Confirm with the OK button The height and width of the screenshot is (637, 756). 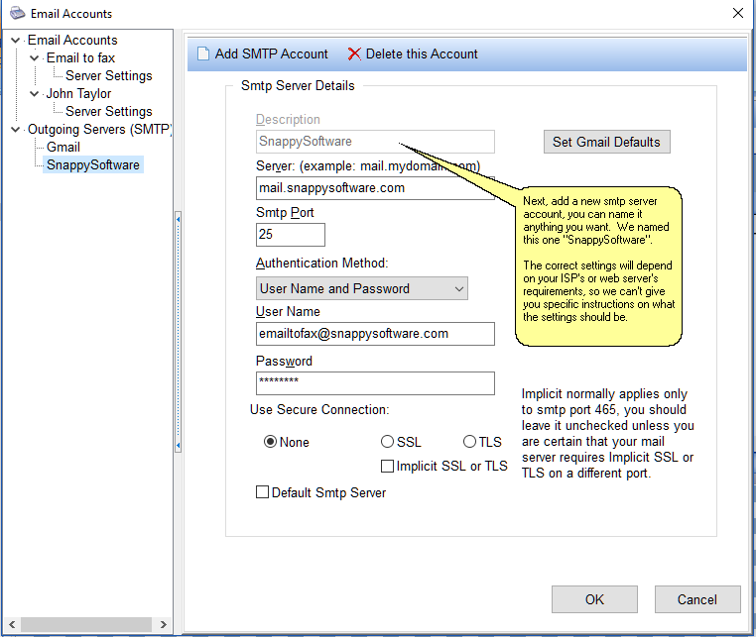(594, 599)
